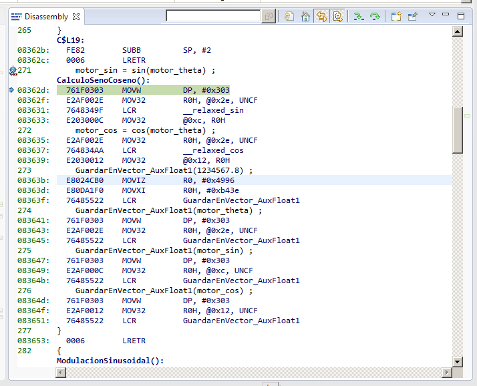Open new Disassembly view icon
The height and width of the screenshot is (386, 477).
[396, 16]
